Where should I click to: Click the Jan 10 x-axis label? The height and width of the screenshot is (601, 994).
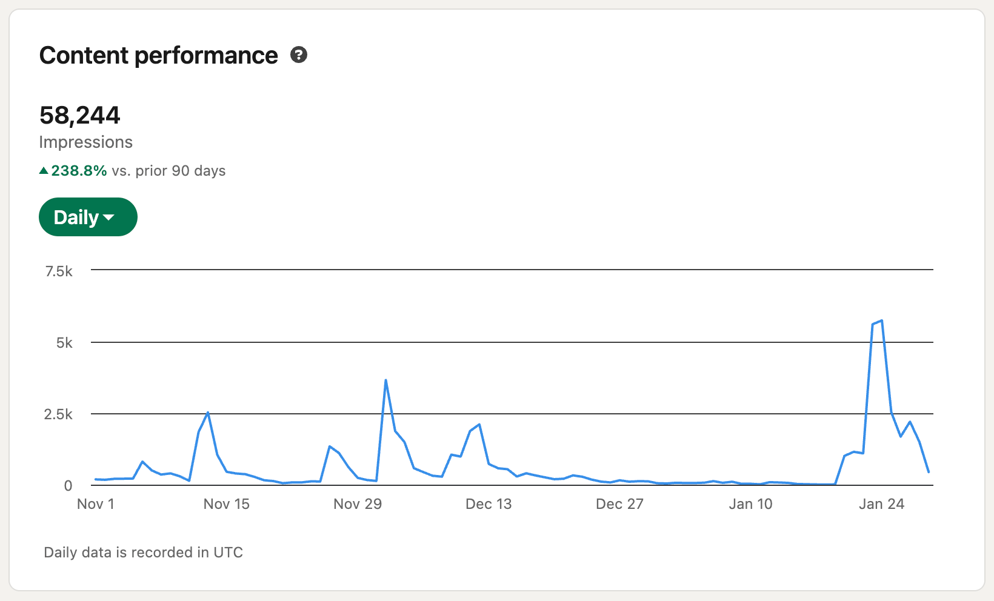click(750, 504)
